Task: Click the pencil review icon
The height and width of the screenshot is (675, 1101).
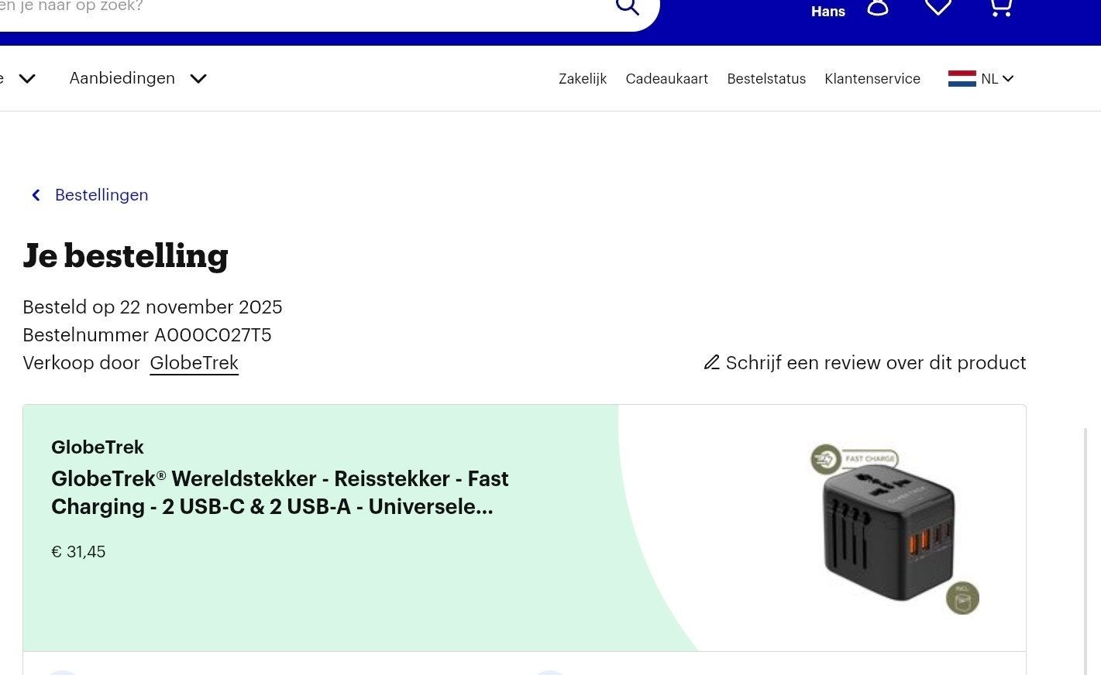Action: click(x=711, y=362)
